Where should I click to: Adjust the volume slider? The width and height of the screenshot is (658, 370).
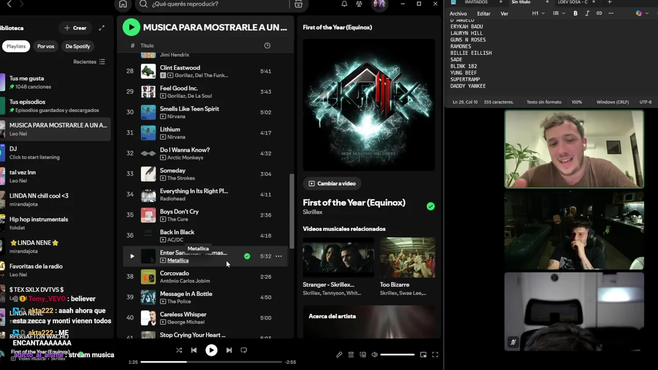point(397,355)
